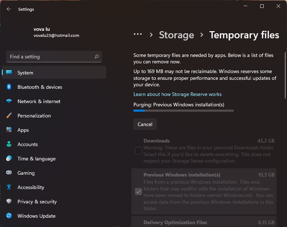Click the vertical scrollbar of the content pane
This screenshot has height=227, width=287.
click(x=285, y=76)
